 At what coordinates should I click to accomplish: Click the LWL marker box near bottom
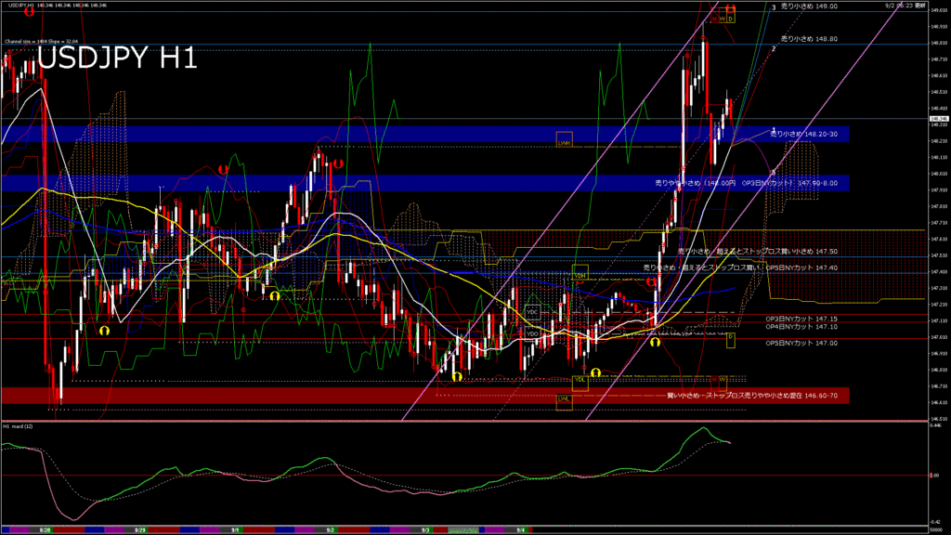click(x=564, y=400)
